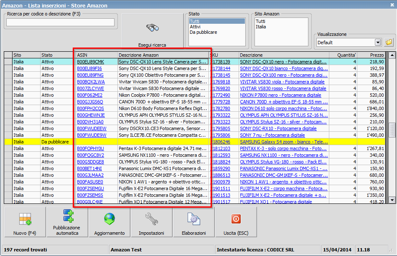Sort by the Prezzo column header
Image resolution: width=397 pixels, height=256 pixels.
(371, 55)
